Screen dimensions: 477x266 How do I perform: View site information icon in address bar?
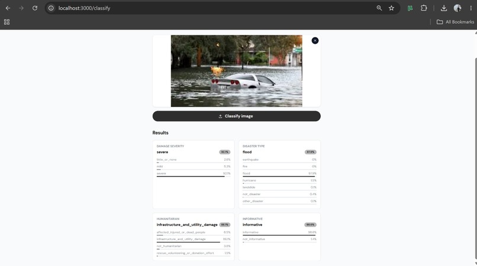[51, 8]
